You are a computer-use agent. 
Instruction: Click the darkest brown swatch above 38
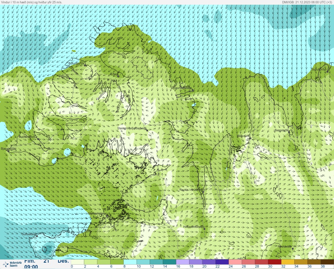pos(327,262)
